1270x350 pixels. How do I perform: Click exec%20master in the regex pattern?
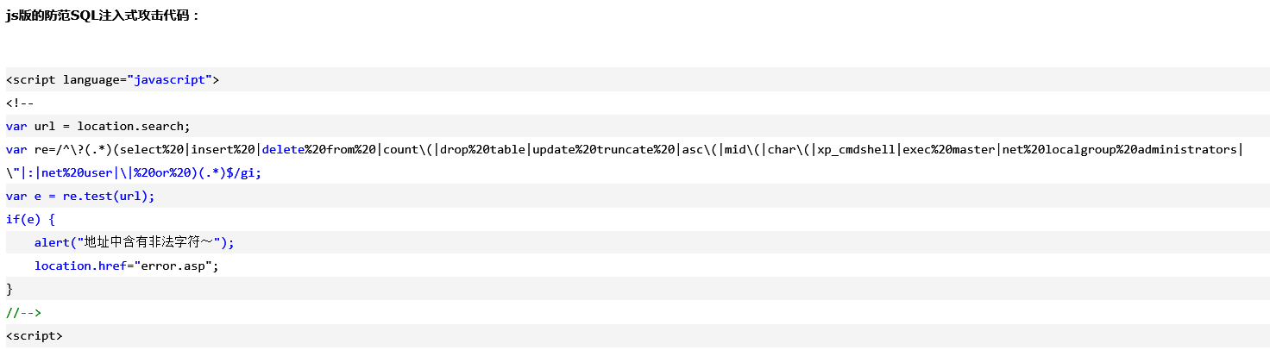(949, 149)
